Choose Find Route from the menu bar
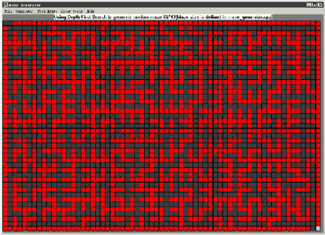The image size is (325, 235). 47,11
